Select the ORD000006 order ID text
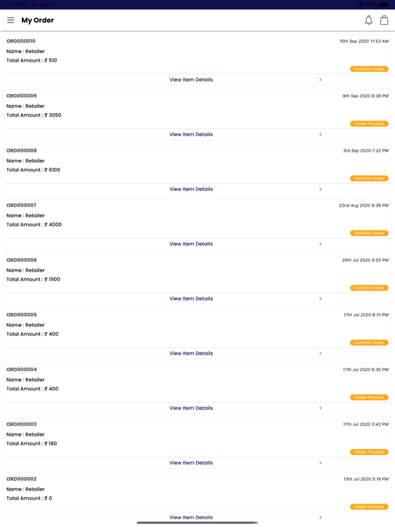This screenshot has height=527, width=395. coord(21,260)
